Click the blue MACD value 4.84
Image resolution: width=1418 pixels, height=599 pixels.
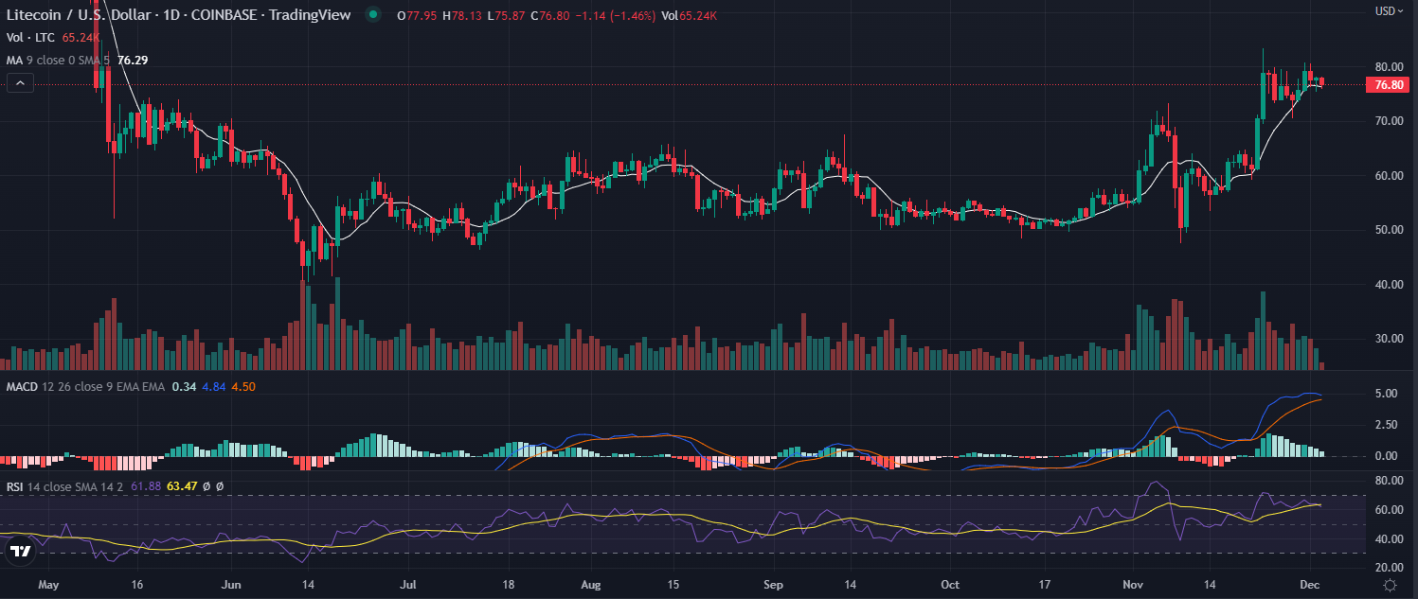point(214,386)
